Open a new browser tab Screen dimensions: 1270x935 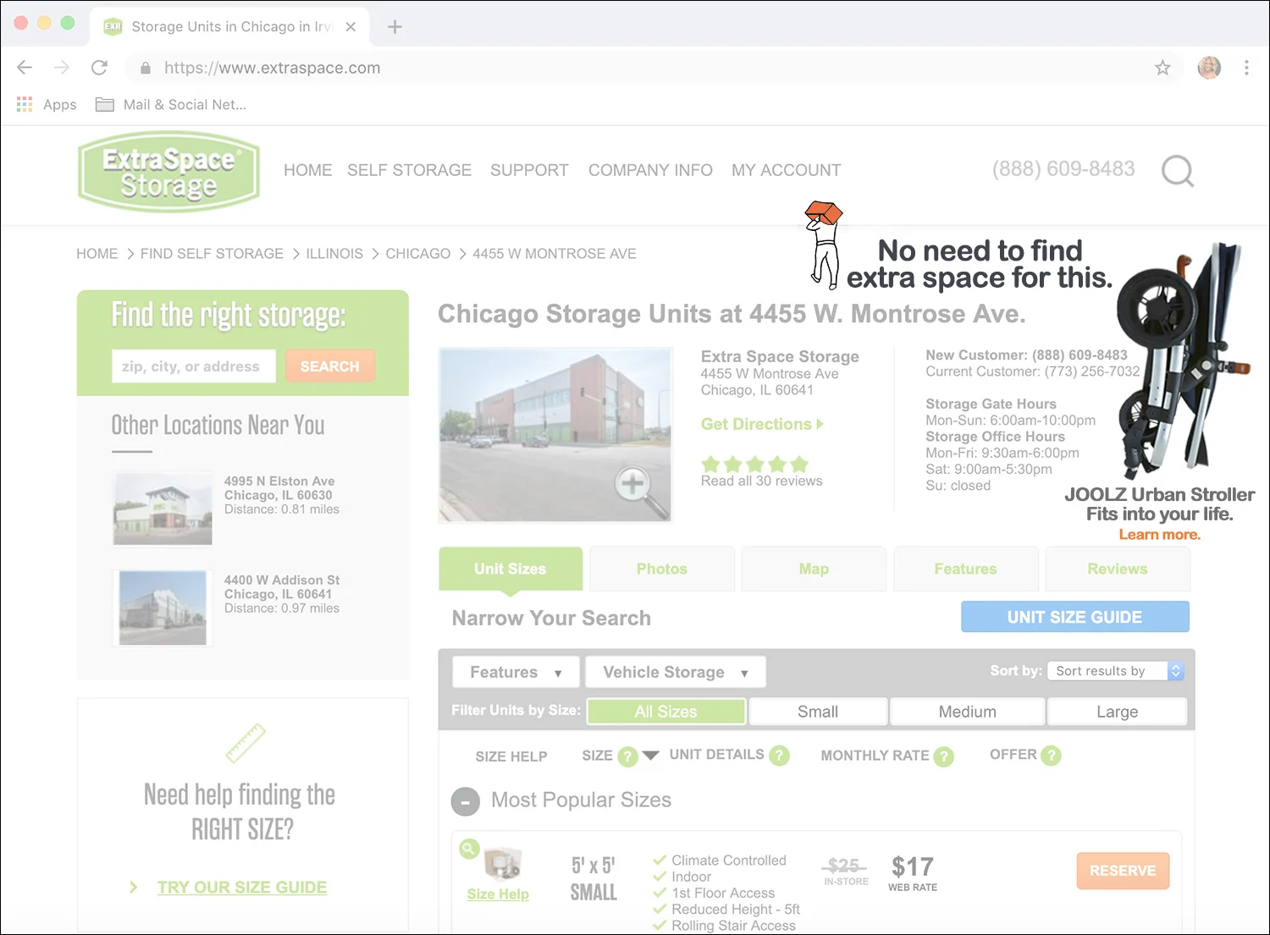pyautogui.click(x=395, y=27)
